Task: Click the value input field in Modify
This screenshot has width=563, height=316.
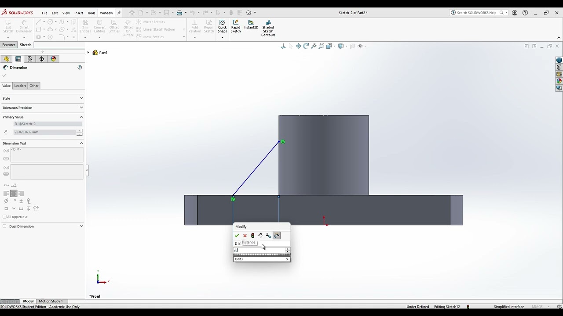Action: (x=259, y=250)
